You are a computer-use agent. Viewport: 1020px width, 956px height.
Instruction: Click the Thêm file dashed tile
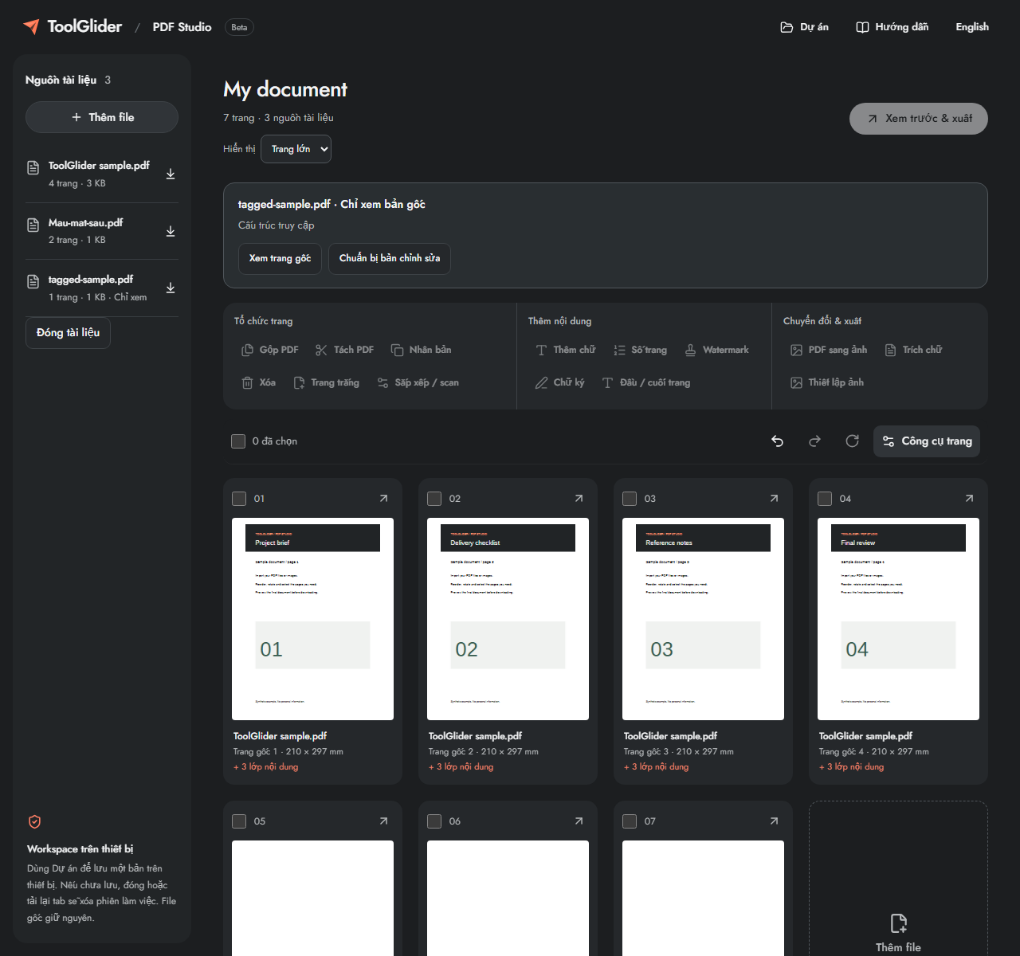click(898, 879)
